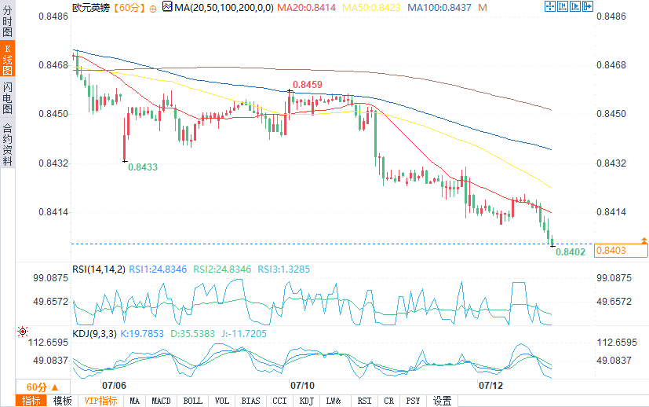
Task: Apply the CR indicator
Action: pos(389,401)
